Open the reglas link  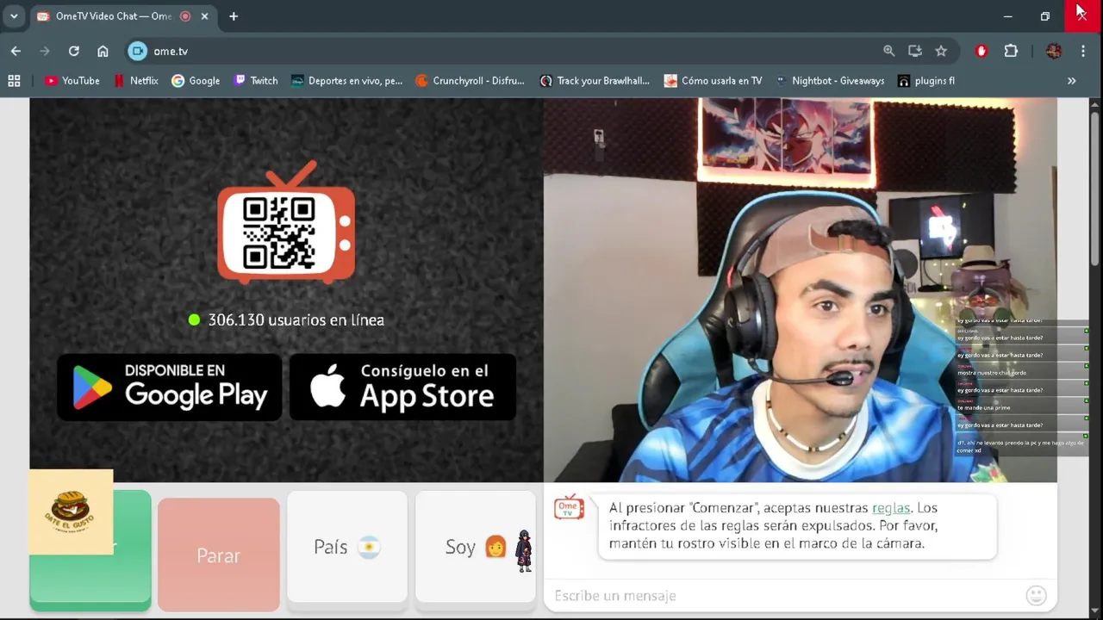click(891, 508)
